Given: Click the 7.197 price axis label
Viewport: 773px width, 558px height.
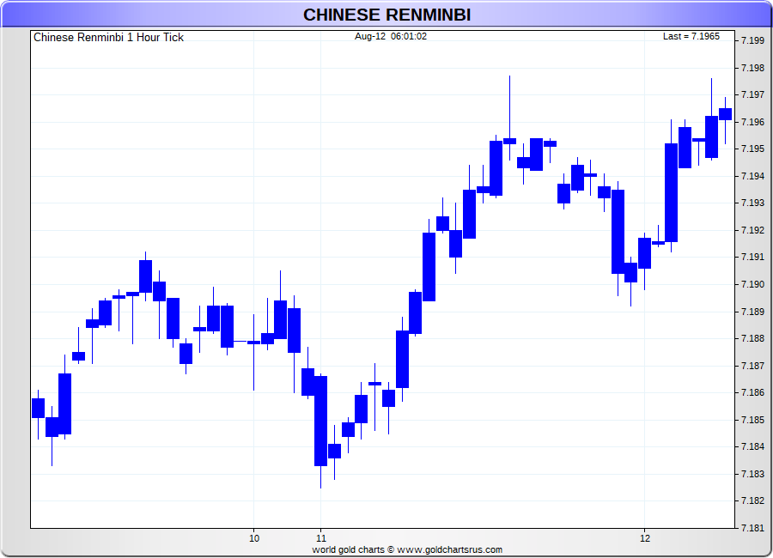Looking at the screenshot, I should (x=752, y=94).
